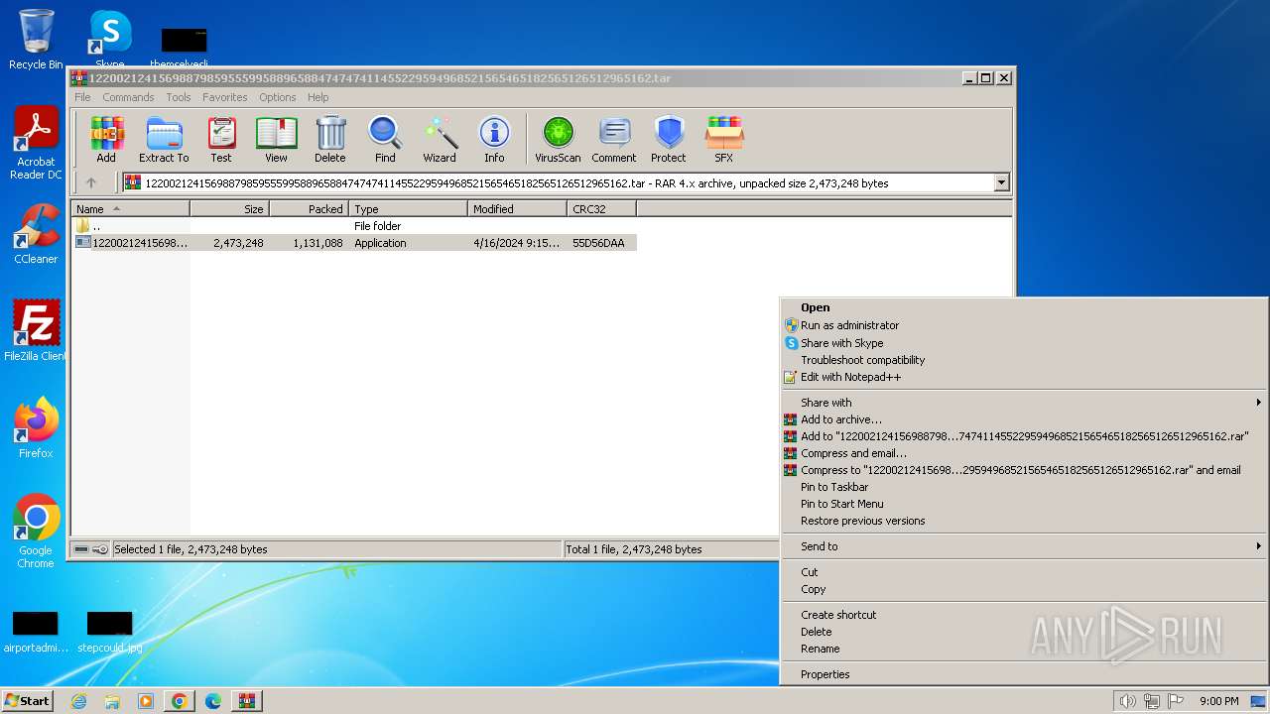The height and width of the screenshot is (714, 1270).
Task: Choose Open in the context menu
Action: pos(1024,307)
